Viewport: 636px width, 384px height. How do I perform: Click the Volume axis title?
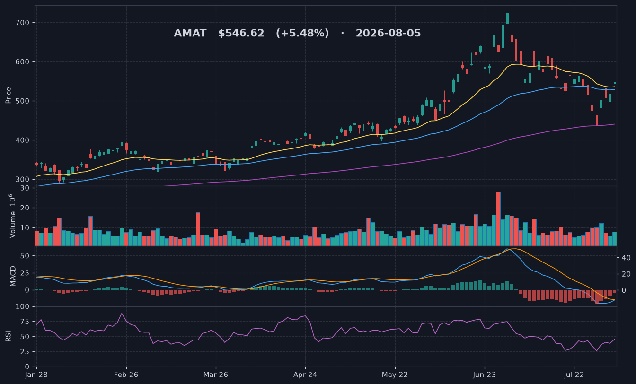click(x=13, y=216)
